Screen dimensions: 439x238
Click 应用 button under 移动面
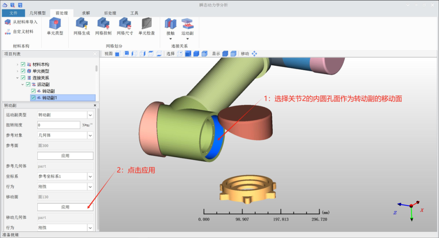coord(65,207)
